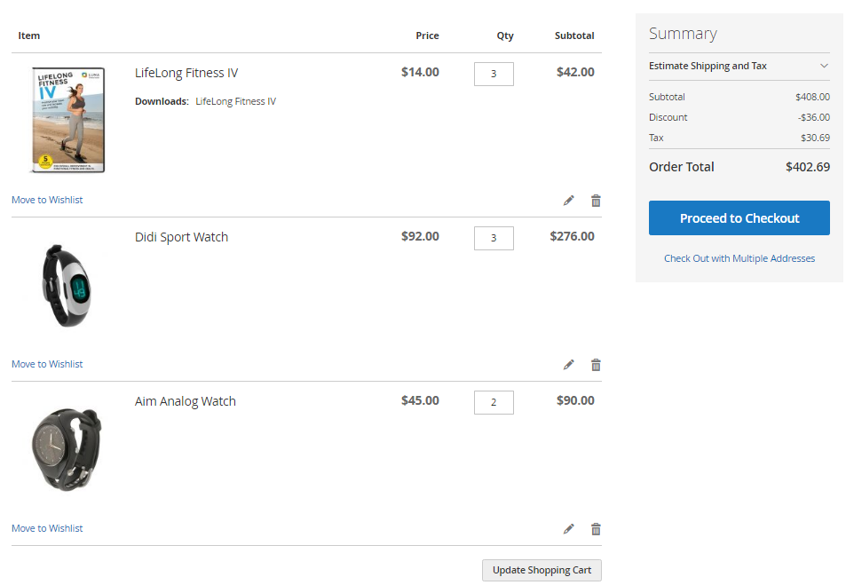Edit the Aim Analog Watch item parameters
Viewport: 846px width, 585px height.
point(569,529)
